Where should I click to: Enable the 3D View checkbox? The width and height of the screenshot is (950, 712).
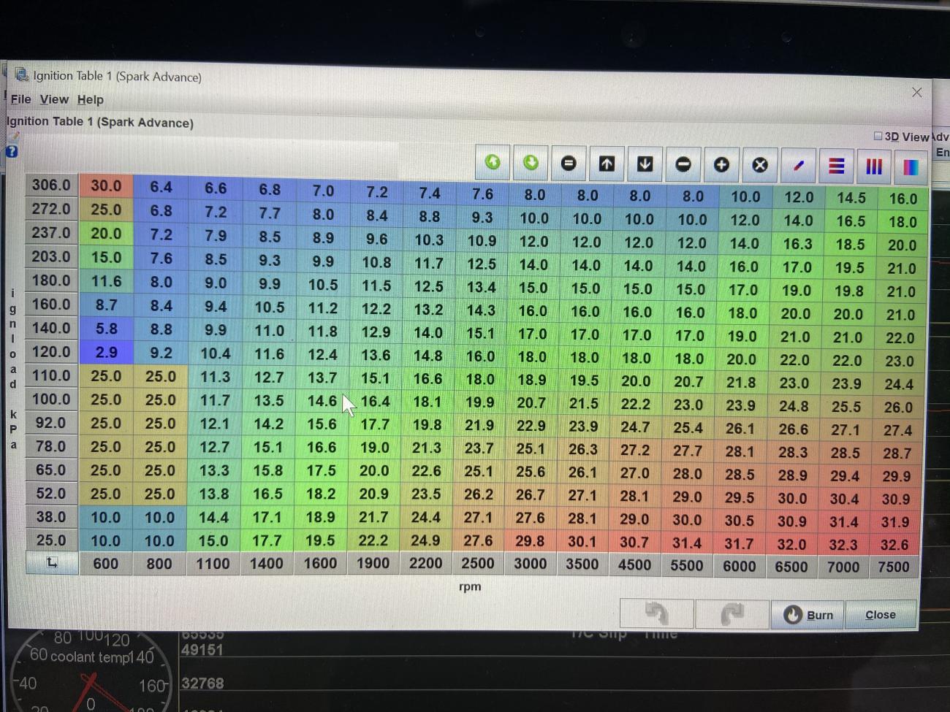pyautogui.click(x=878, y=136)
